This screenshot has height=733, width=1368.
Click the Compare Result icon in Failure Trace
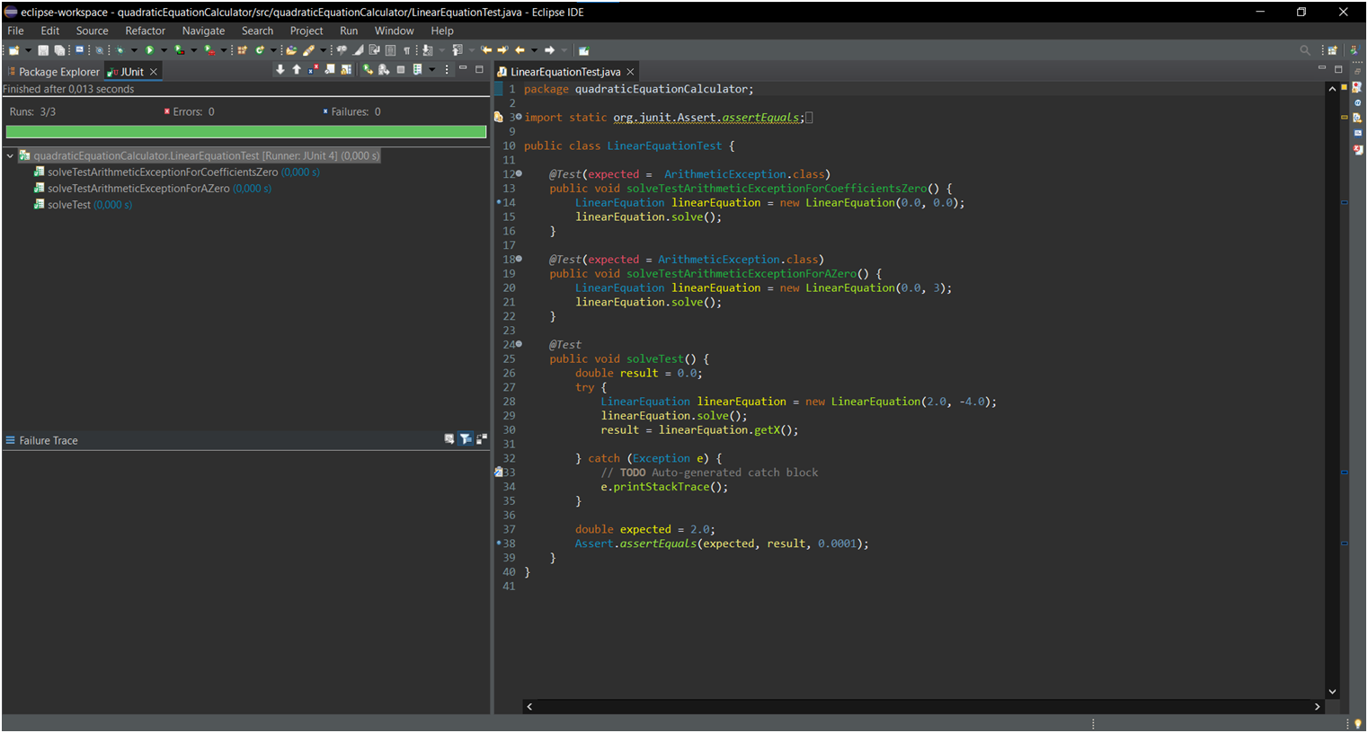449,439
